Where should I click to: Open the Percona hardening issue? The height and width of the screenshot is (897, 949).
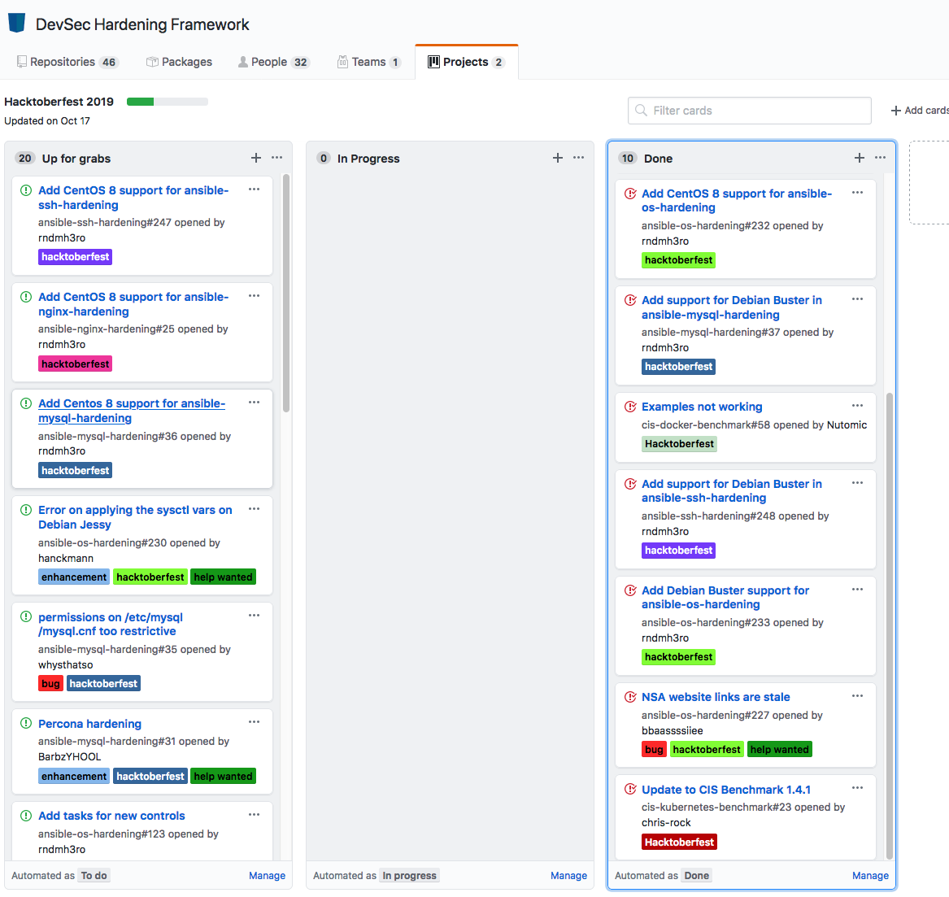(x=89, y=723)
